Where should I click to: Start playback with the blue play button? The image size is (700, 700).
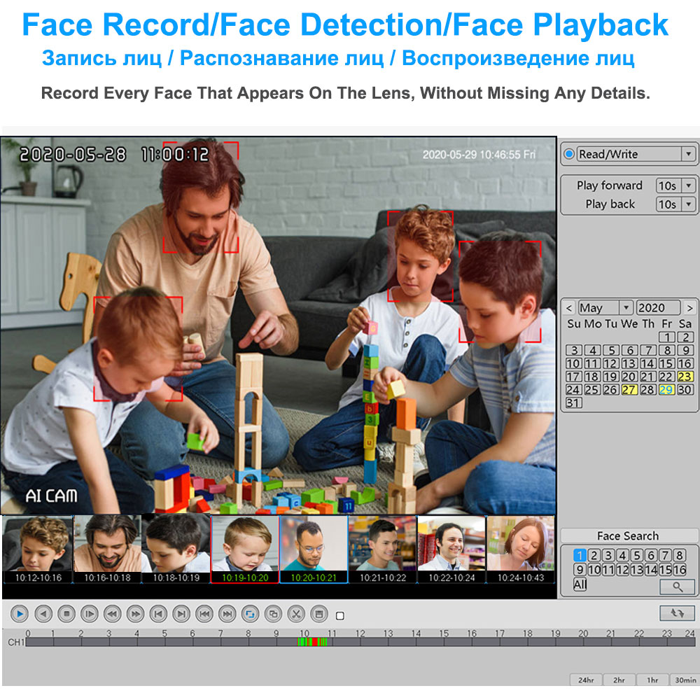19,615
